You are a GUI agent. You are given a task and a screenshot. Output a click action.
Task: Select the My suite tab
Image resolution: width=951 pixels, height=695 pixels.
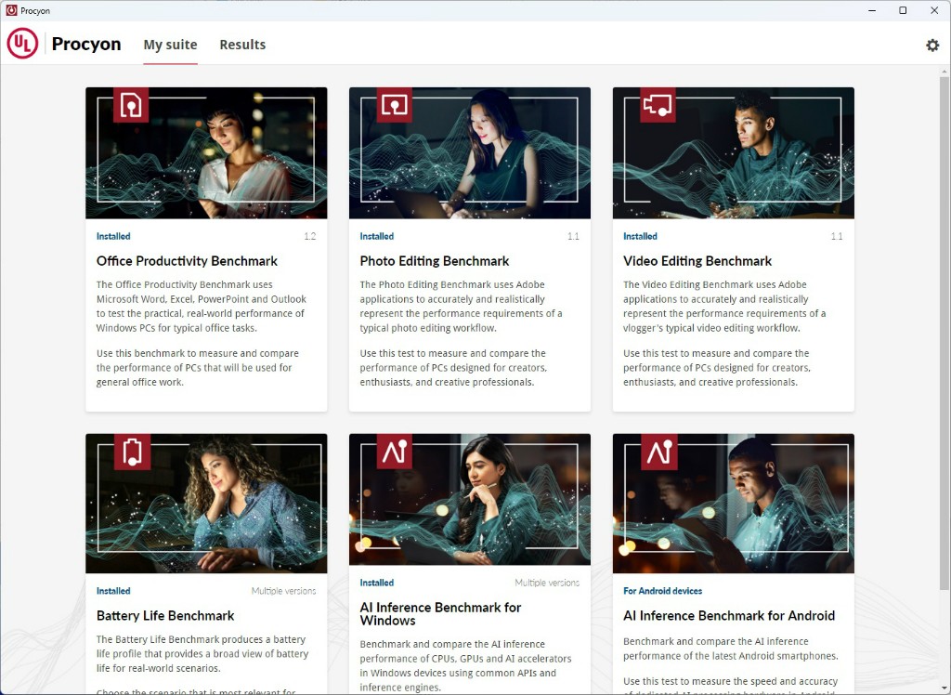click(170, 45)
